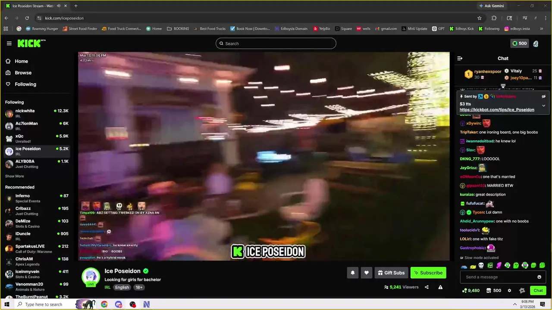This screenshot has height=310, width=552.
Task: Open xQc channel in sidebar
Action: pos(37,139)
